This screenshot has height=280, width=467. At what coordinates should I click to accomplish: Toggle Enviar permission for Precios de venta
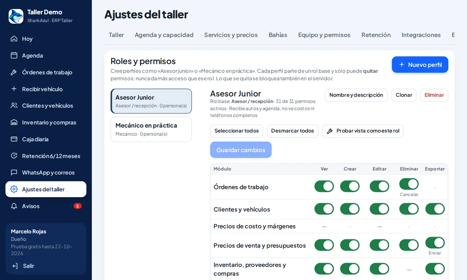(x=435, y=242)
